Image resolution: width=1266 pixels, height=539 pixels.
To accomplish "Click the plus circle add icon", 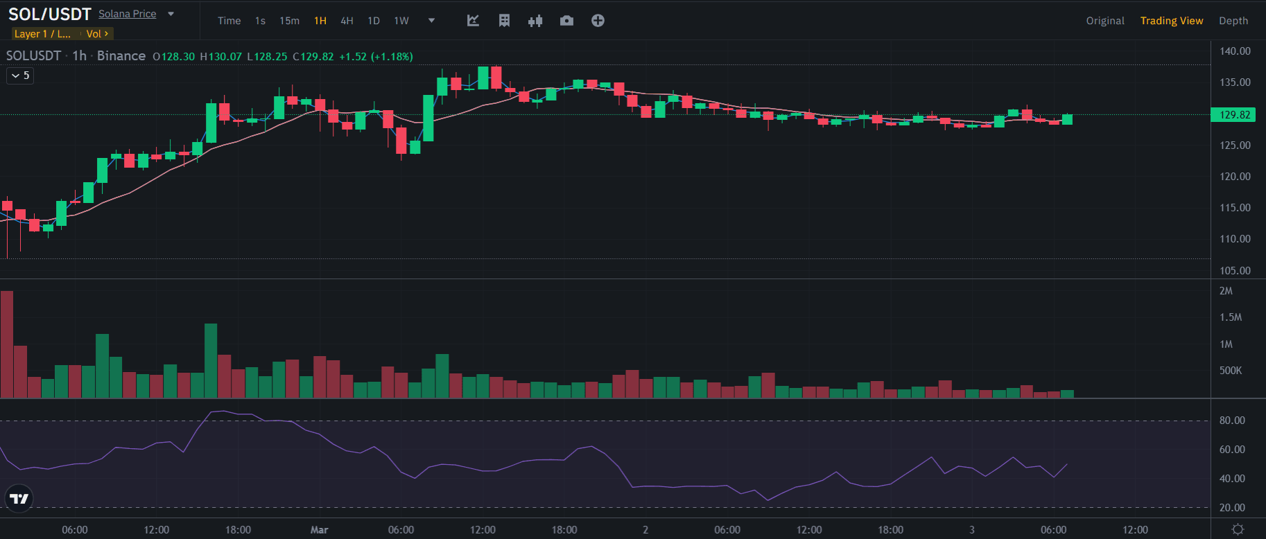I will pyautogui.click(x=598, y=21).
